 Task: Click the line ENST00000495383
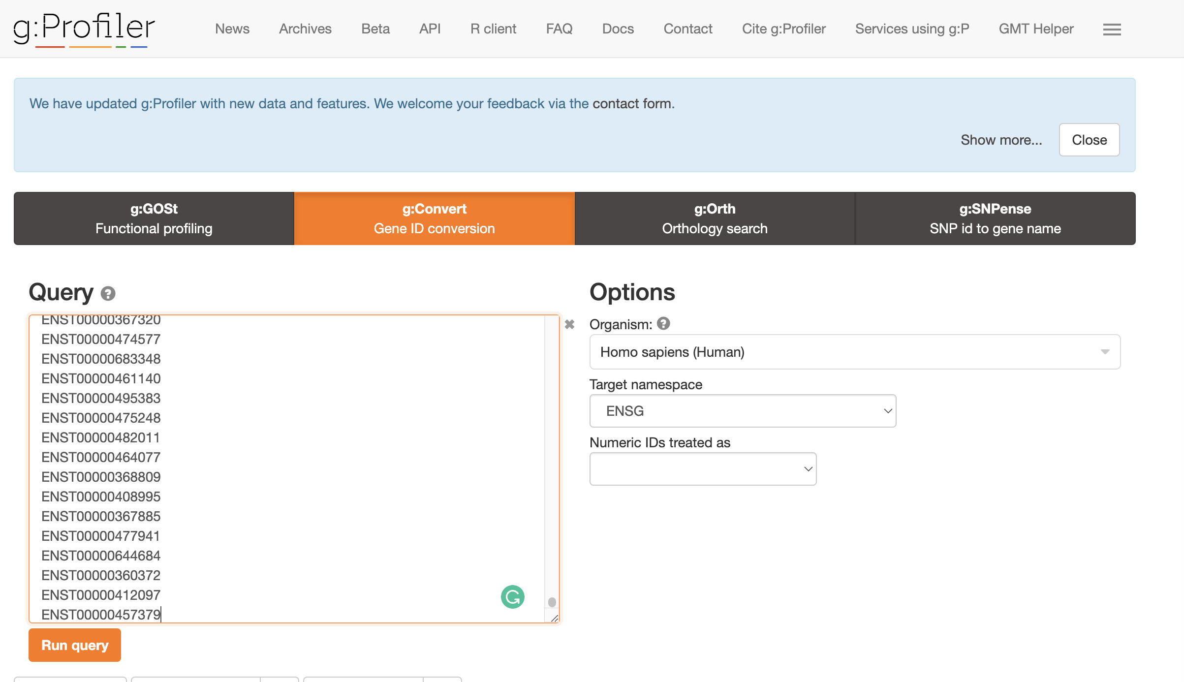(x=101, y=398)
